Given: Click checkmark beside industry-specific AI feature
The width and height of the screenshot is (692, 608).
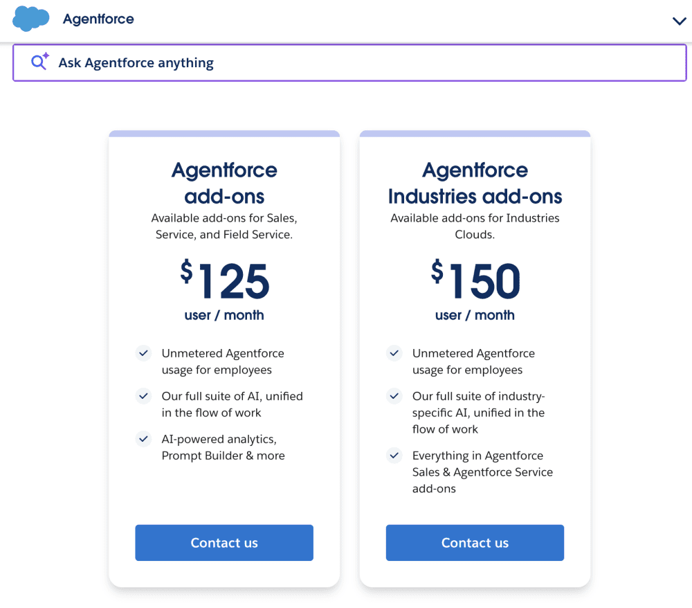Looking at the screenshot, I should [394, 396].
